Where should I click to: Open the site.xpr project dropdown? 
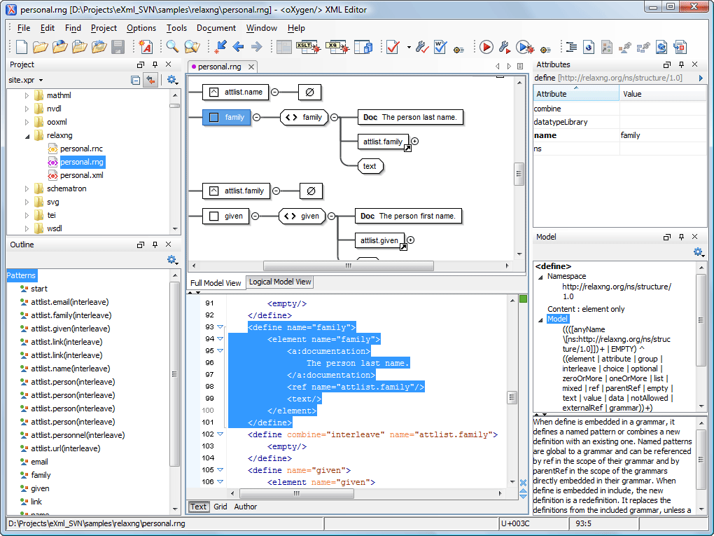tap(41, 80)
